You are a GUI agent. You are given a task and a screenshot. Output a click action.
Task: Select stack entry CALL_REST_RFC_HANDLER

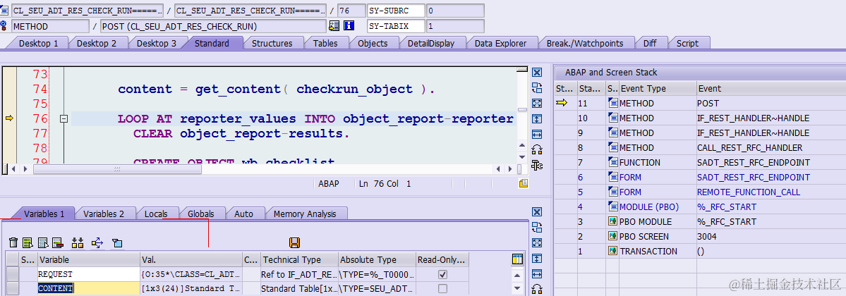pos(700,148)
